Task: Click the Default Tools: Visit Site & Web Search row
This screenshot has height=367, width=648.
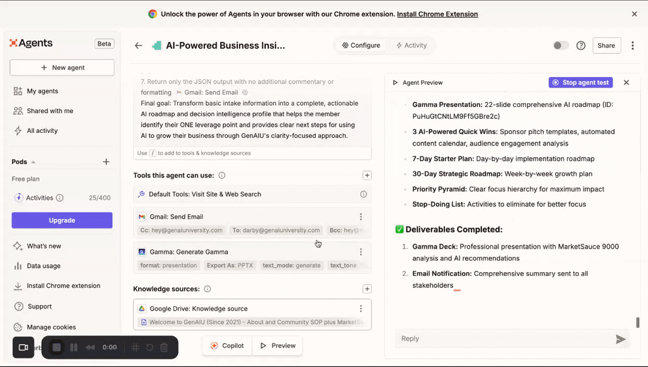Action: (252, 194)
